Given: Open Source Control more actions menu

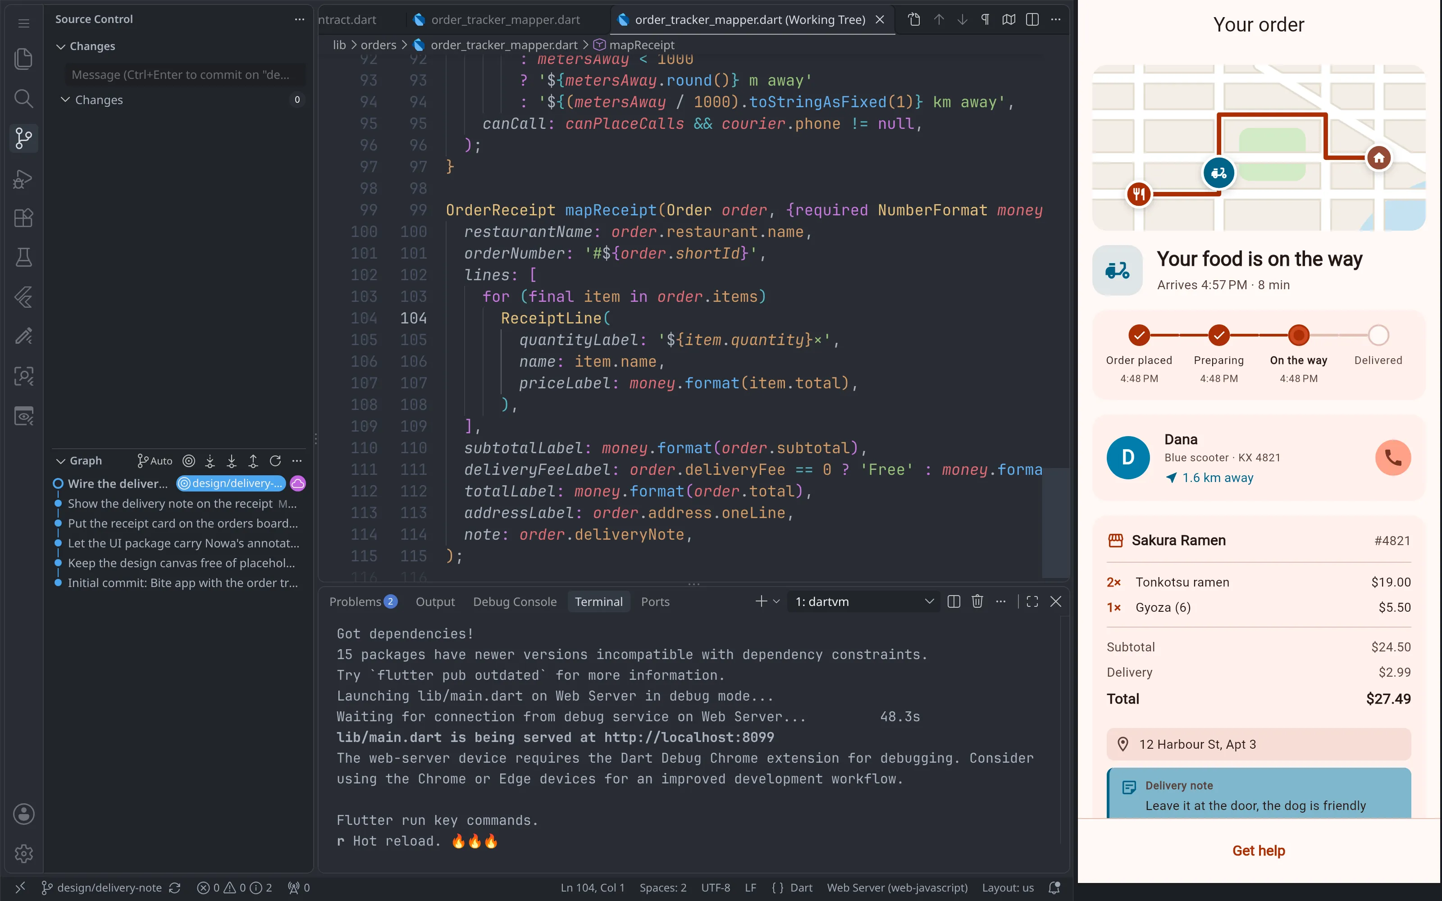Looking at the screenshot, I should tap(299, 20).
